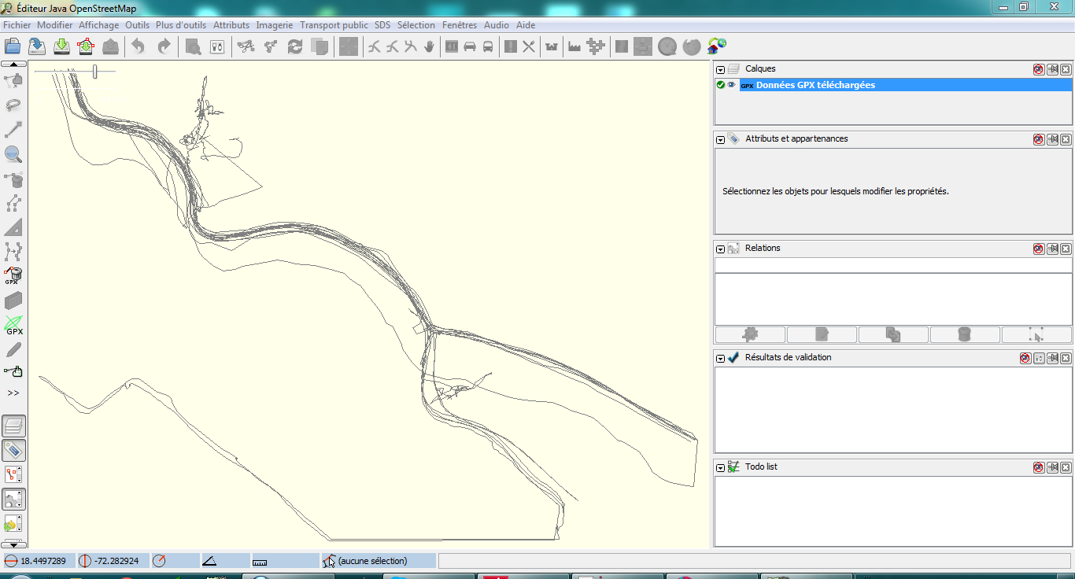Select the lasso selection tool

pos(13,105)
